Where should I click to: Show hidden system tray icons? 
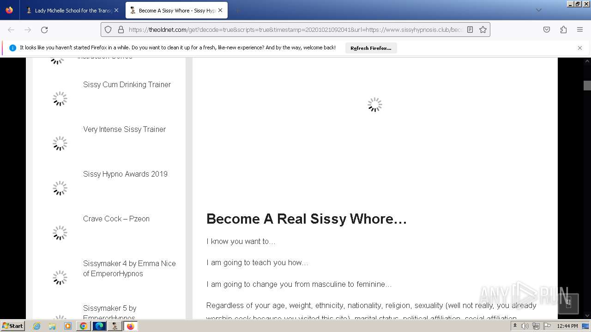coord(515,326)
